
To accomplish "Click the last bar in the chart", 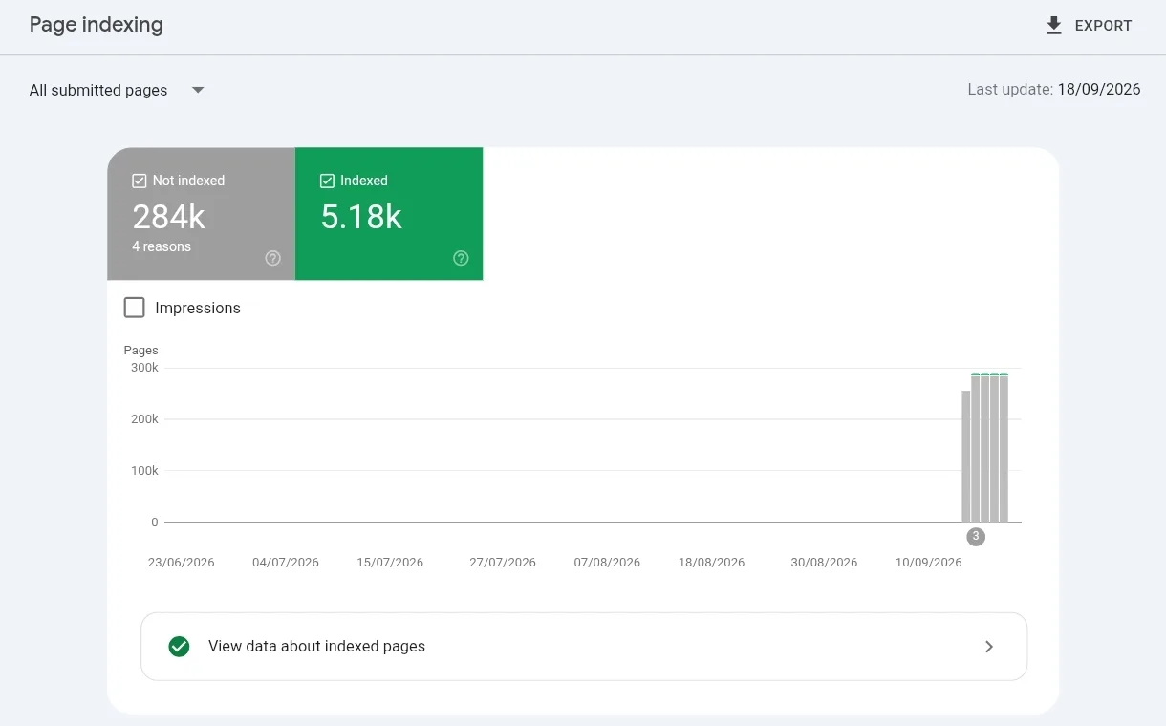I will [1004, 447].
